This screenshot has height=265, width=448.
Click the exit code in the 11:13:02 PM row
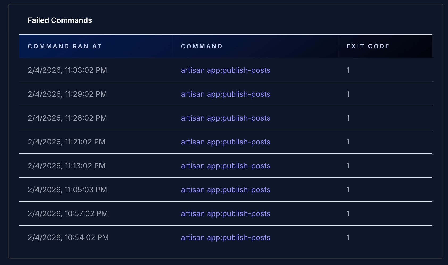(x=348, y=166)
